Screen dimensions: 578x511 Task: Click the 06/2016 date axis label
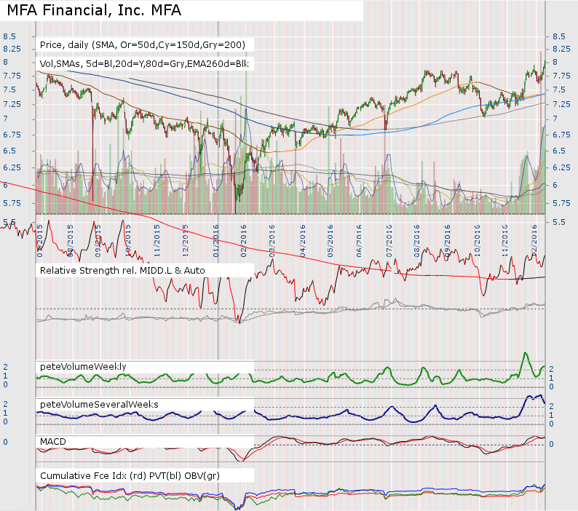pos(359,241)
